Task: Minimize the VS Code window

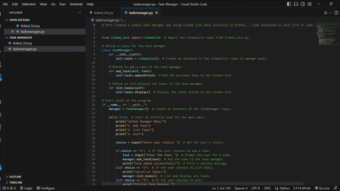Action: click(319, 4)
